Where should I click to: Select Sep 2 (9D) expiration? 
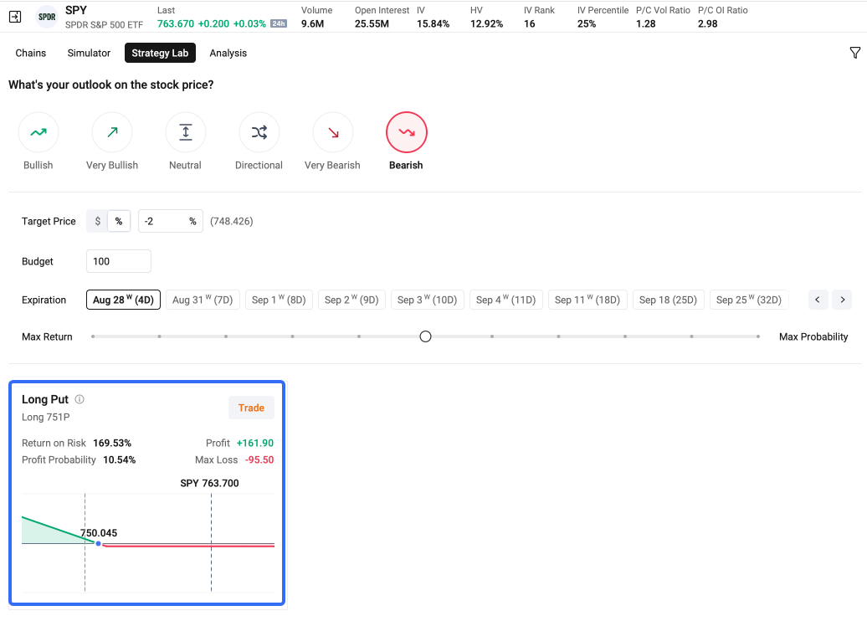[351, 300]
